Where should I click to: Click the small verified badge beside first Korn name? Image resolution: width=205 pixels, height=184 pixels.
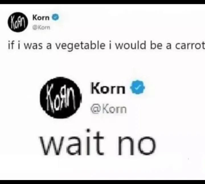pos(56,17)
